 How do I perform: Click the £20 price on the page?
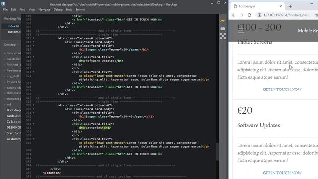(x=245, y=110)
